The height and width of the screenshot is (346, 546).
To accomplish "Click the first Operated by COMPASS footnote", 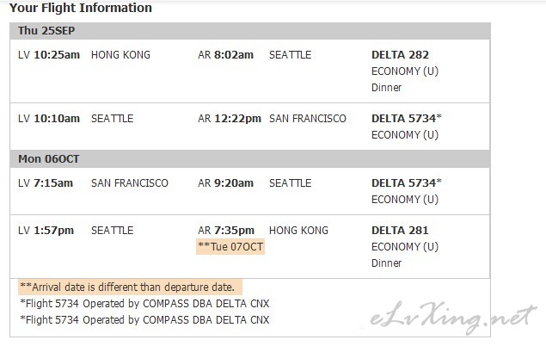I will tap(144, 304).
